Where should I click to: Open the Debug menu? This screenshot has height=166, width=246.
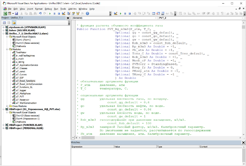tap(48, 9)
